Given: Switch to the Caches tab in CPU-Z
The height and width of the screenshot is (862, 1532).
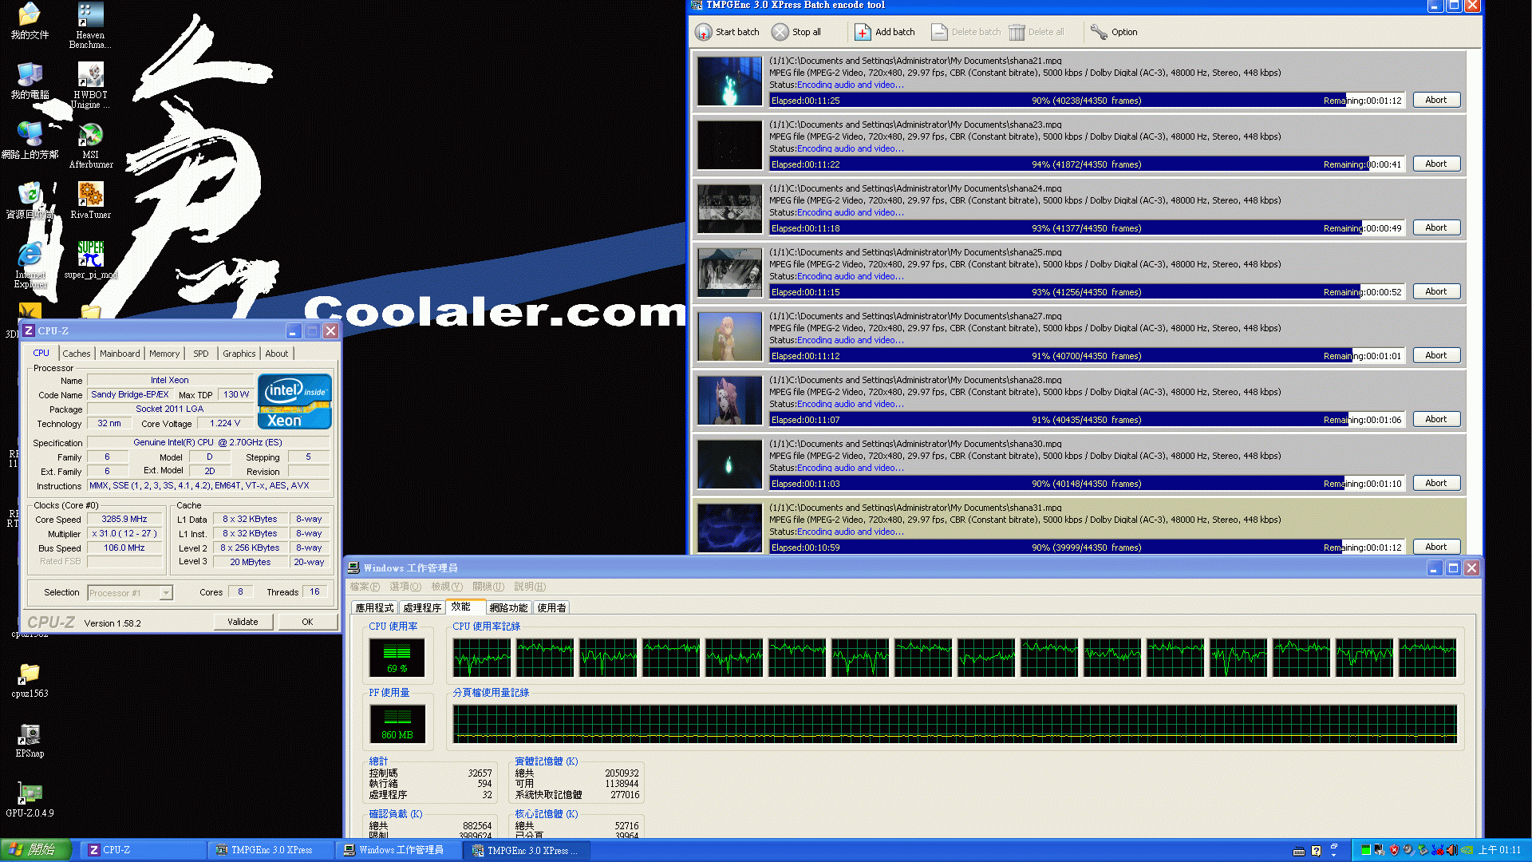Looking at the screenshot, I should (77, 354).
